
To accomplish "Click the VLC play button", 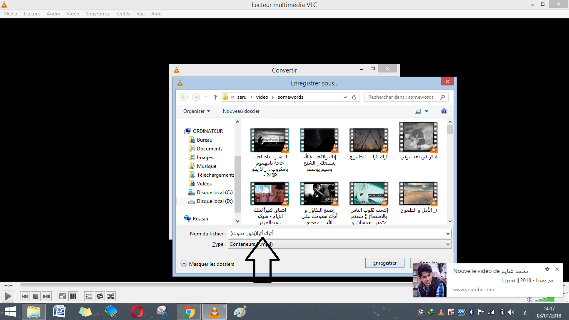I will (x=8, y=297).
